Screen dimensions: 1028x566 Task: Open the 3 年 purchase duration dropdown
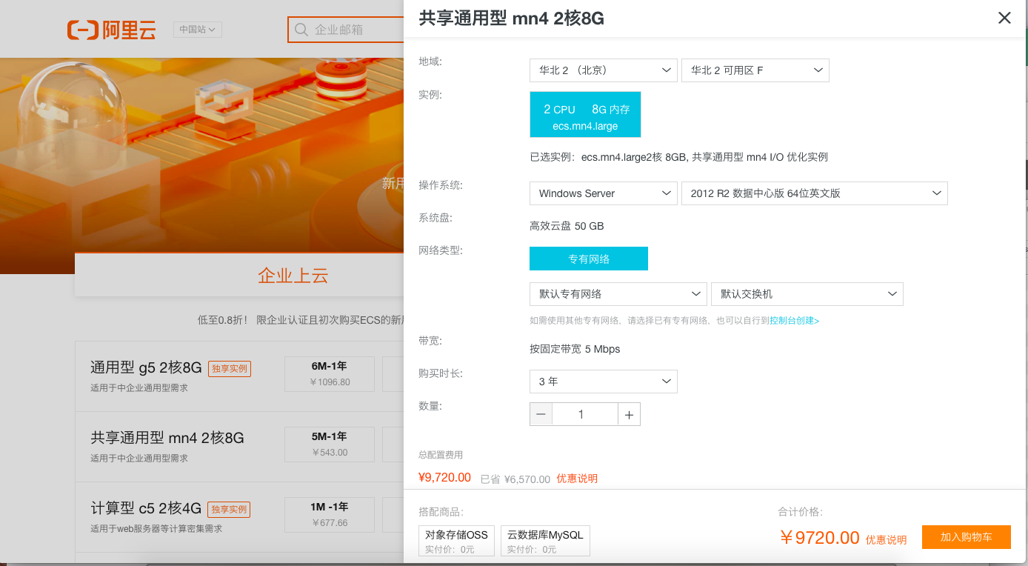[x=604, y=382]
